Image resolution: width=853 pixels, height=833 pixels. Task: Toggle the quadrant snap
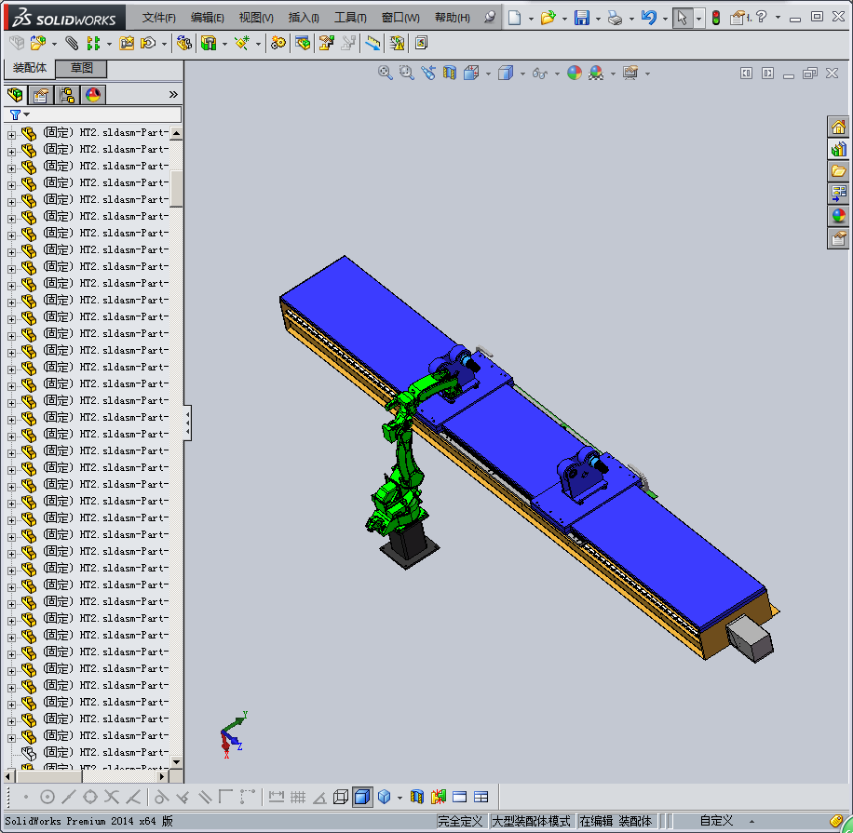click(x=90, y=797)
